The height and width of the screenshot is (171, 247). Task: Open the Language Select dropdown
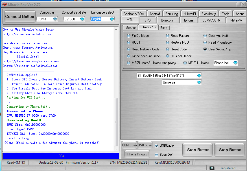[x=112, y=19]
